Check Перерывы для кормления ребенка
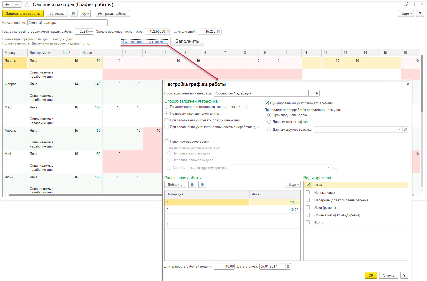The width and height of the screenshot is (427, 281). pos(308,200)
